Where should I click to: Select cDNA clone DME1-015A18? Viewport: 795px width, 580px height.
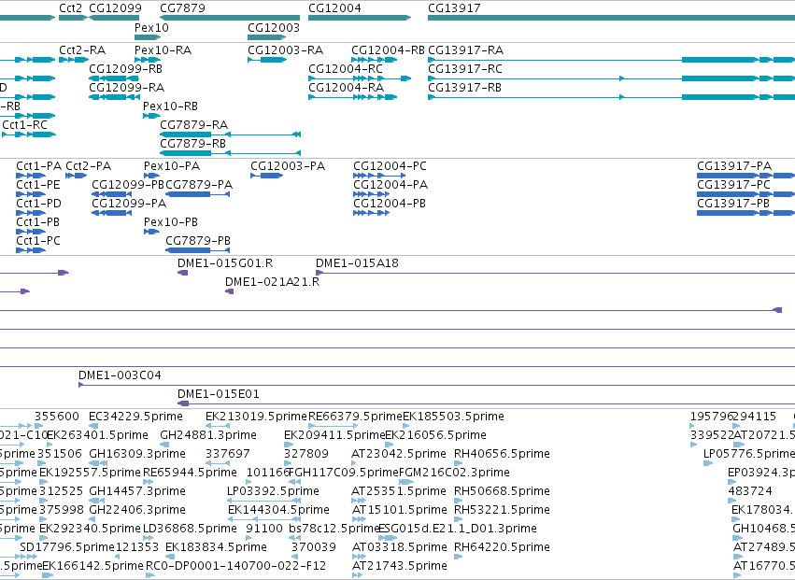357,263
